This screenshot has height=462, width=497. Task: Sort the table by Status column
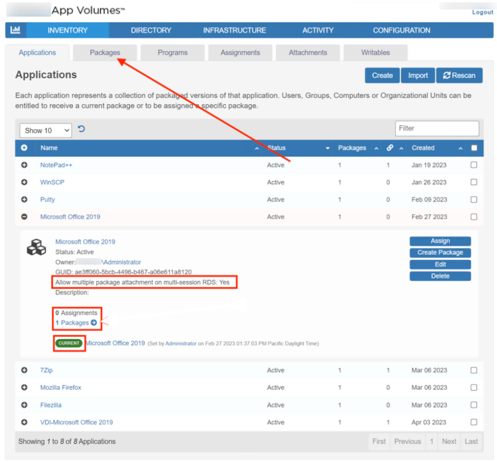click(298, 148)
